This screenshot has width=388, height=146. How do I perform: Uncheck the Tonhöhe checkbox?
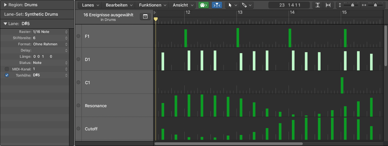click(x=7, y=75)
